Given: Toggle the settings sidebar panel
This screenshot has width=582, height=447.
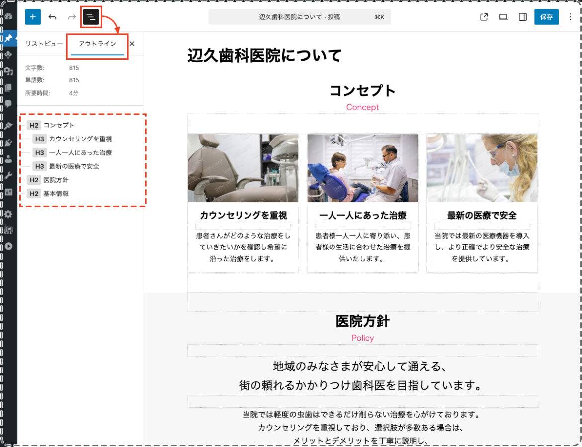Looking at the screenshot, I should coord(522,17).
